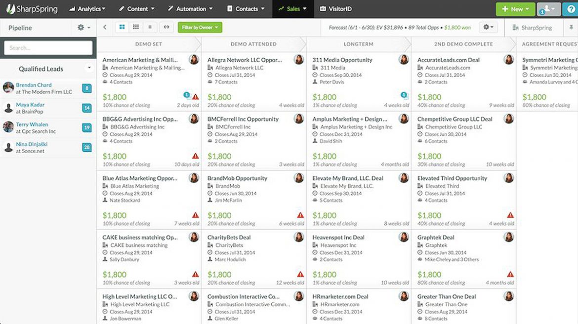Click the owner avatar on BMCFerrell Inc Opportunity
This screenshot has height=324, width=578.
(298, 119)
